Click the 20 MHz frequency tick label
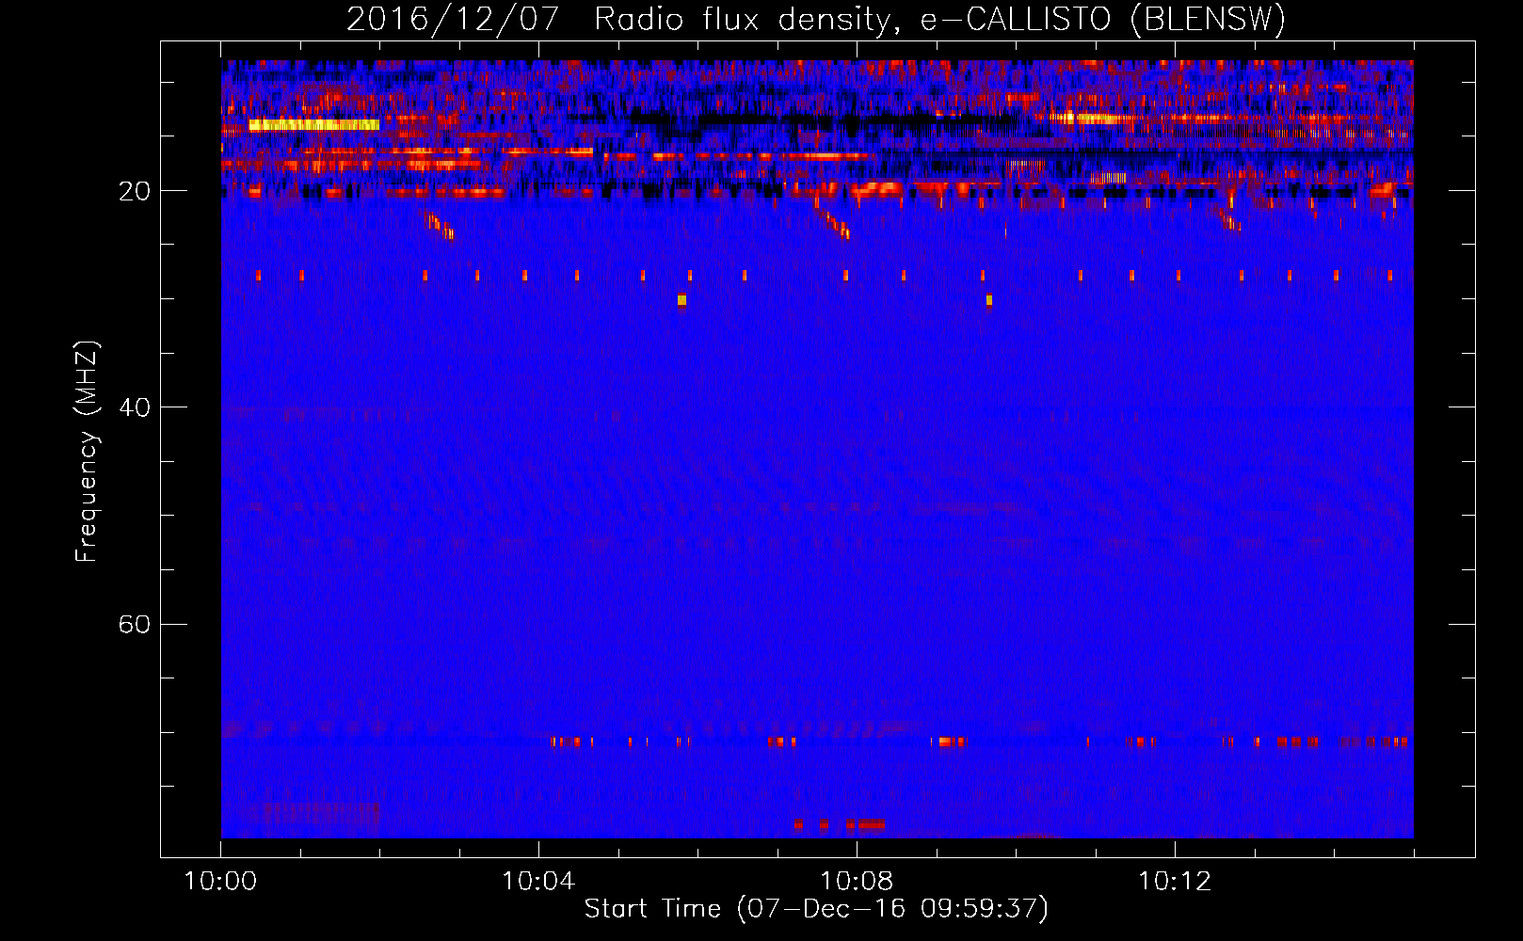1523x941 pixels. click(x=134, y=191)
